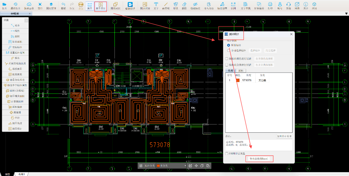Open 快看云盘 cloud drive
The height and width of the screenshot is (176, 349).
pyautogui.click(x=29, y=6)
